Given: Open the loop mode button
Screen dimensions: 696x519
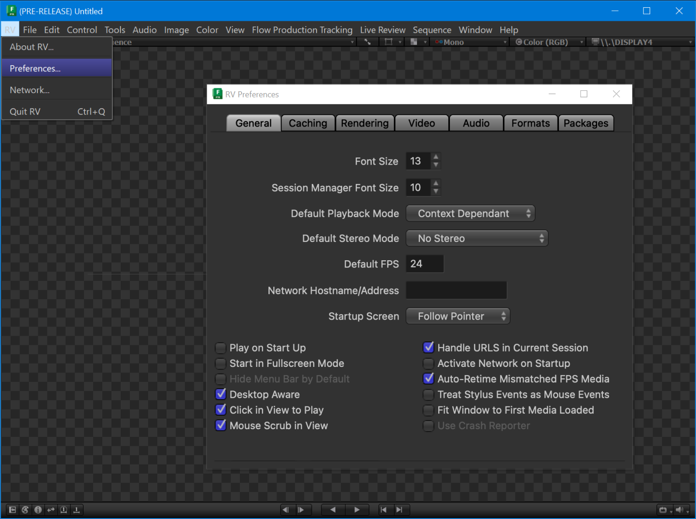Looking at the screenshot, I should [x=664, y=510].
